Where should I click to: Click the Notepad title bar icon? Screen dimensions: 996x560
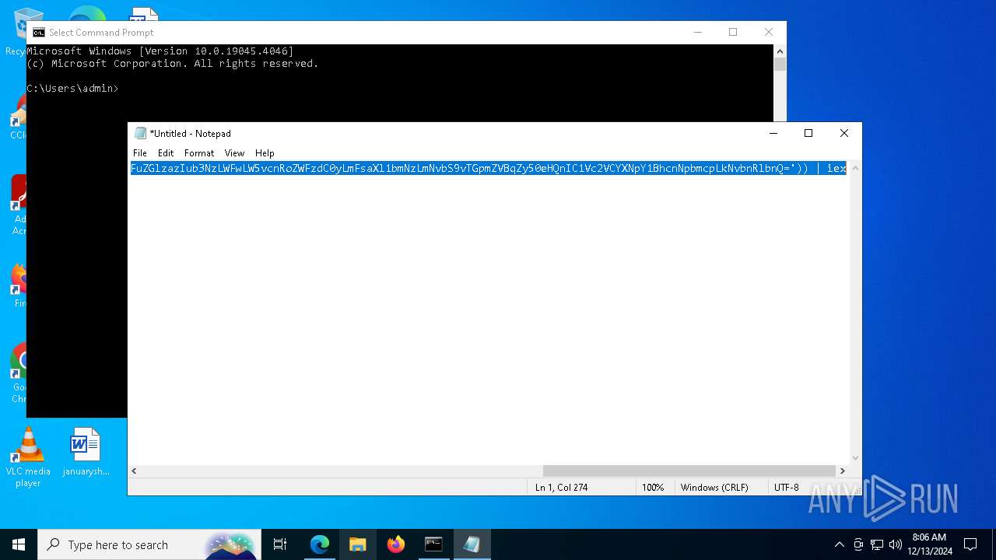140,133
